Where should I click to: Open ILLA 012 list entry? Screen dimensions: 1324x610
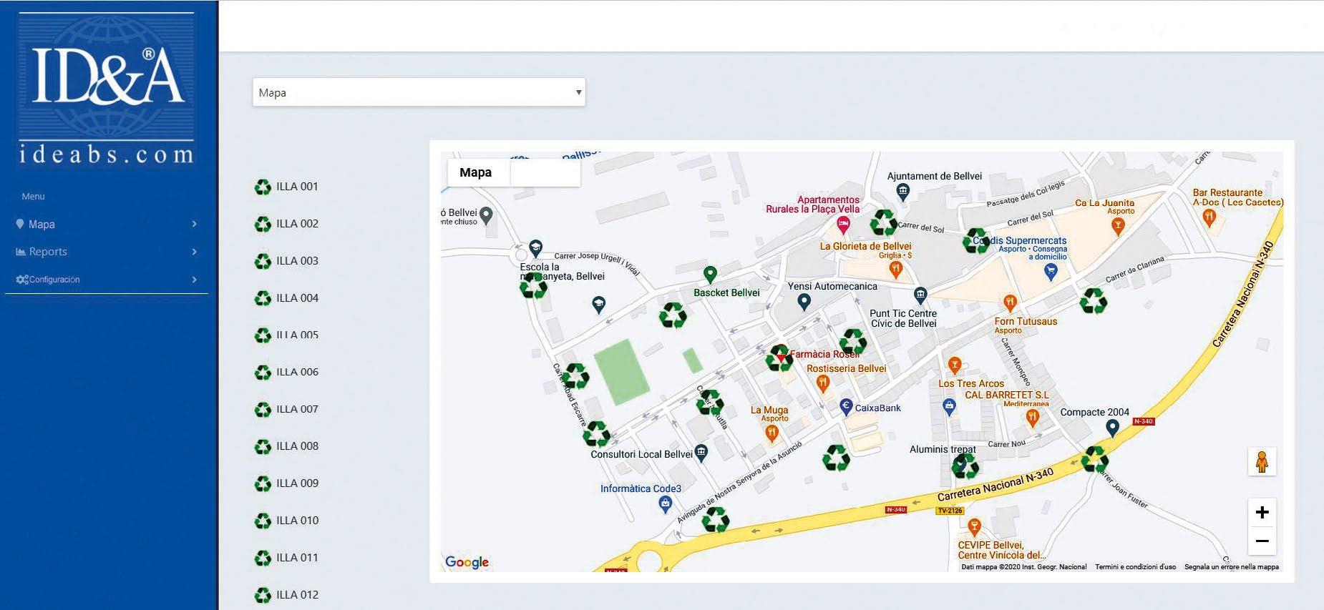286,595
